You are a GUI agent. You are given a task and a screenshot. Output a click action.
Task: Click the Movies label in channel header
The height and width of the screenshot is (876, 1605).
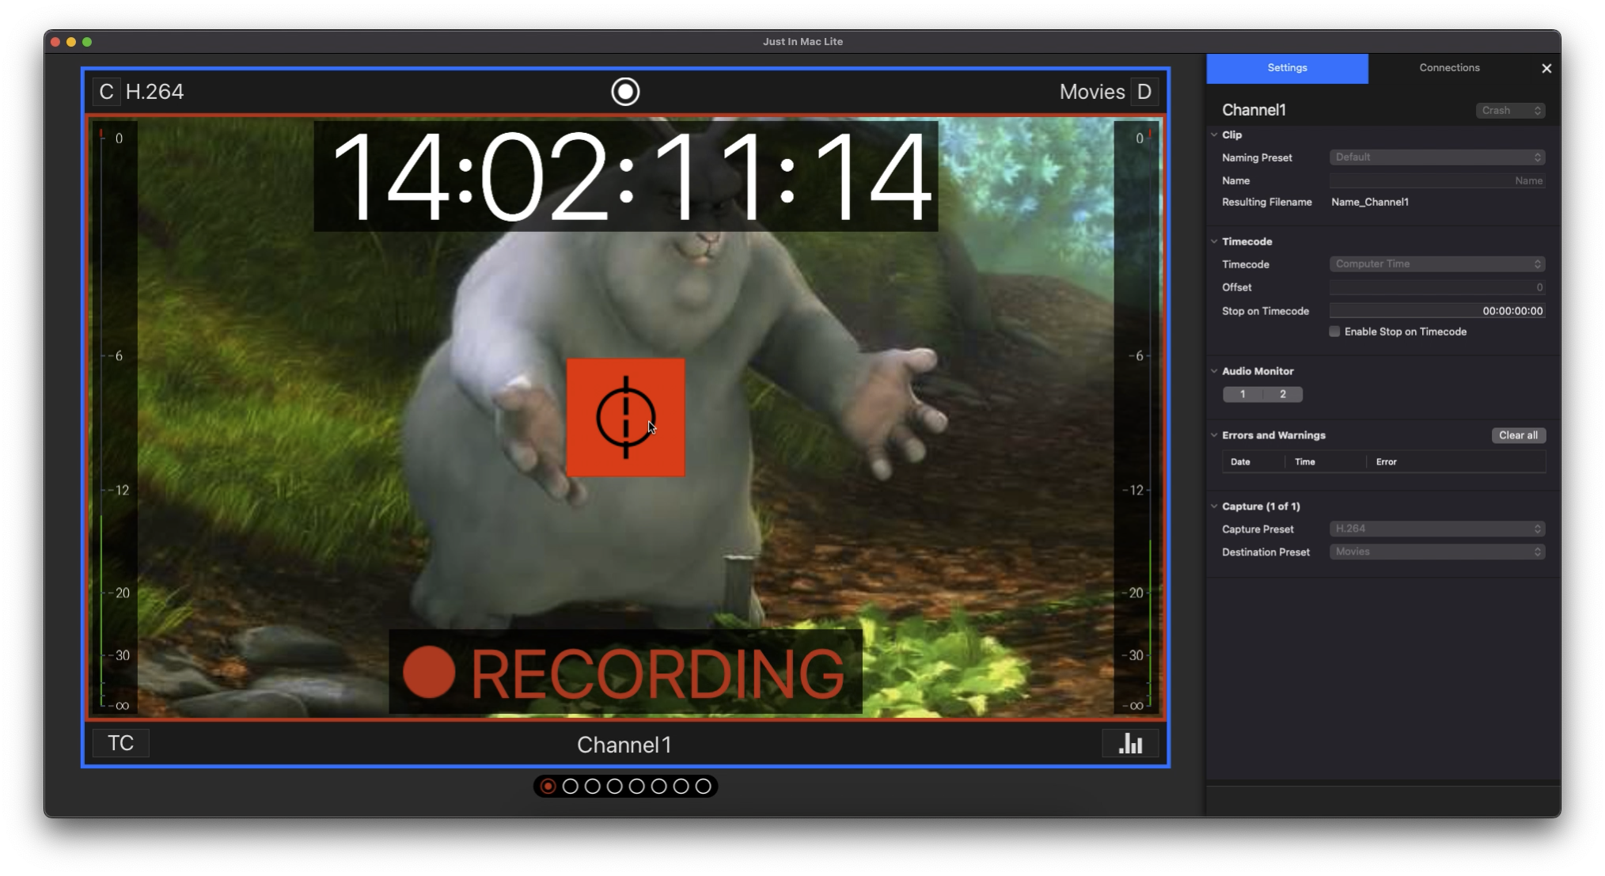click(x=1092, y=92)
